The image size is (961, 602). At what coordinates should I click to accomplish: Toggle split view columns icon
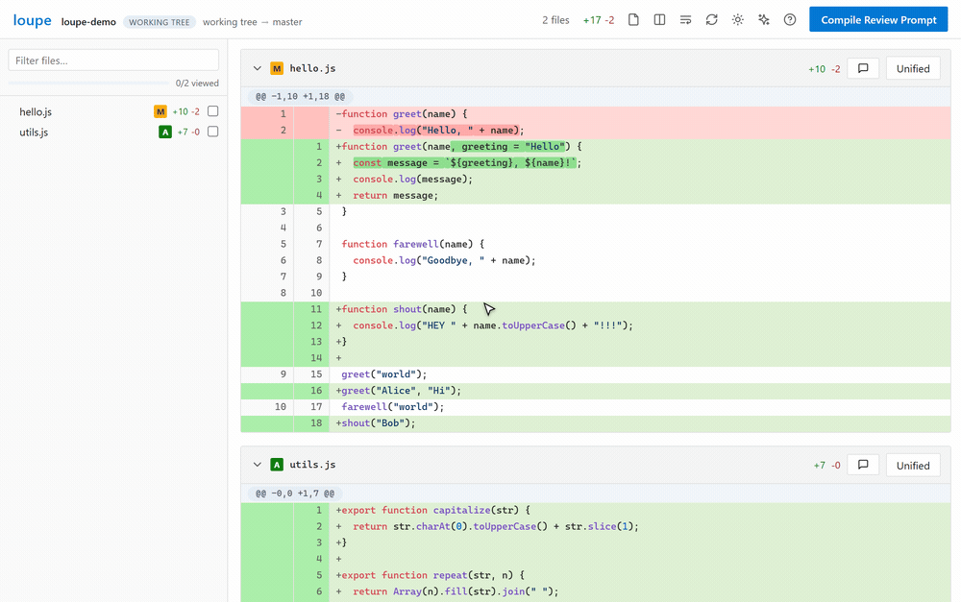659,19
